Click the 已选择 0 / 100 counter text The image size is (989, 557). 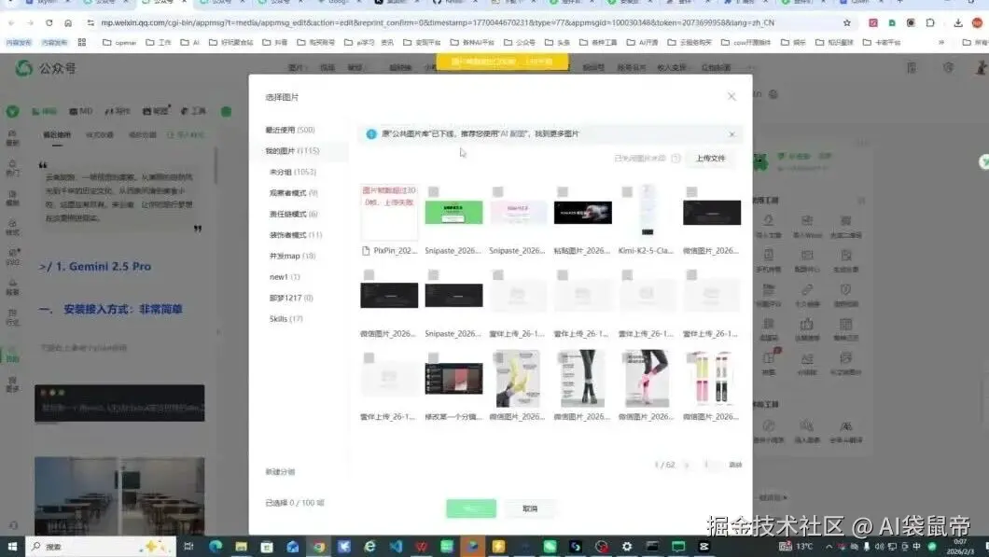pos(295,503)
